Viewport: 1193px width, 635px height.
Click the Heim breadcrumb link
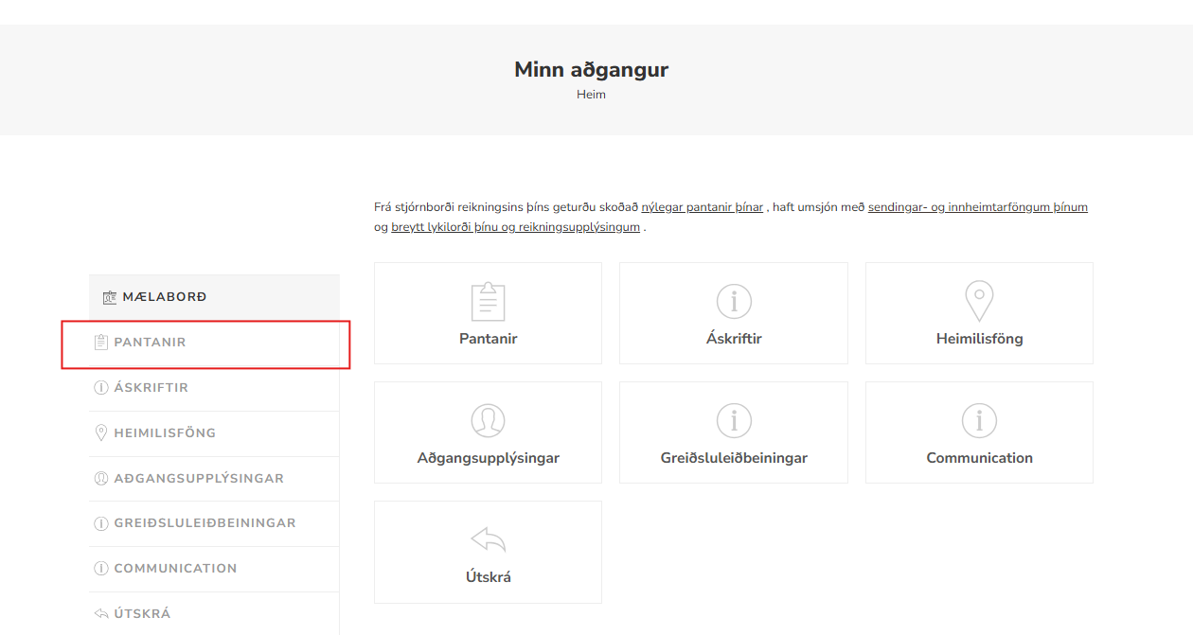[591, 95]
